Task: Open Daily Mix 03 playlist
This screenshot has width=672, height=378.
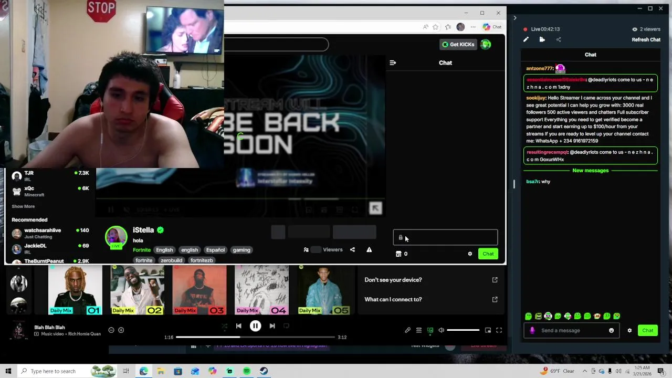Action: click(199, 290)
